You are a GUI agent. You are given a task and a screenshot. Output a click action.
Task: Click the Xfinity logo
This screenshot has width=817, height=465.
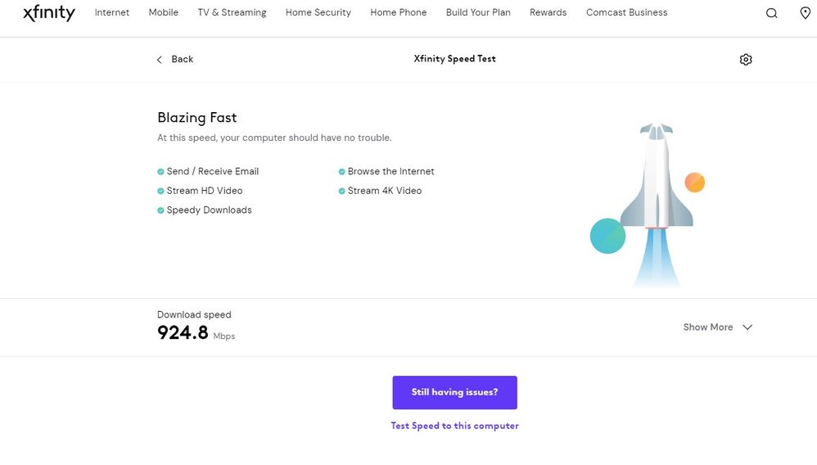click(49, 12)
